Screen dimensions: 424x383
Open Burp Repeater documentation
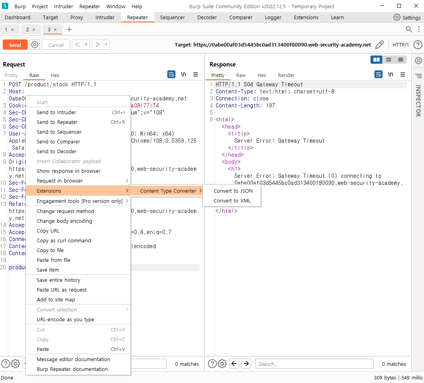tap(78, 369)
